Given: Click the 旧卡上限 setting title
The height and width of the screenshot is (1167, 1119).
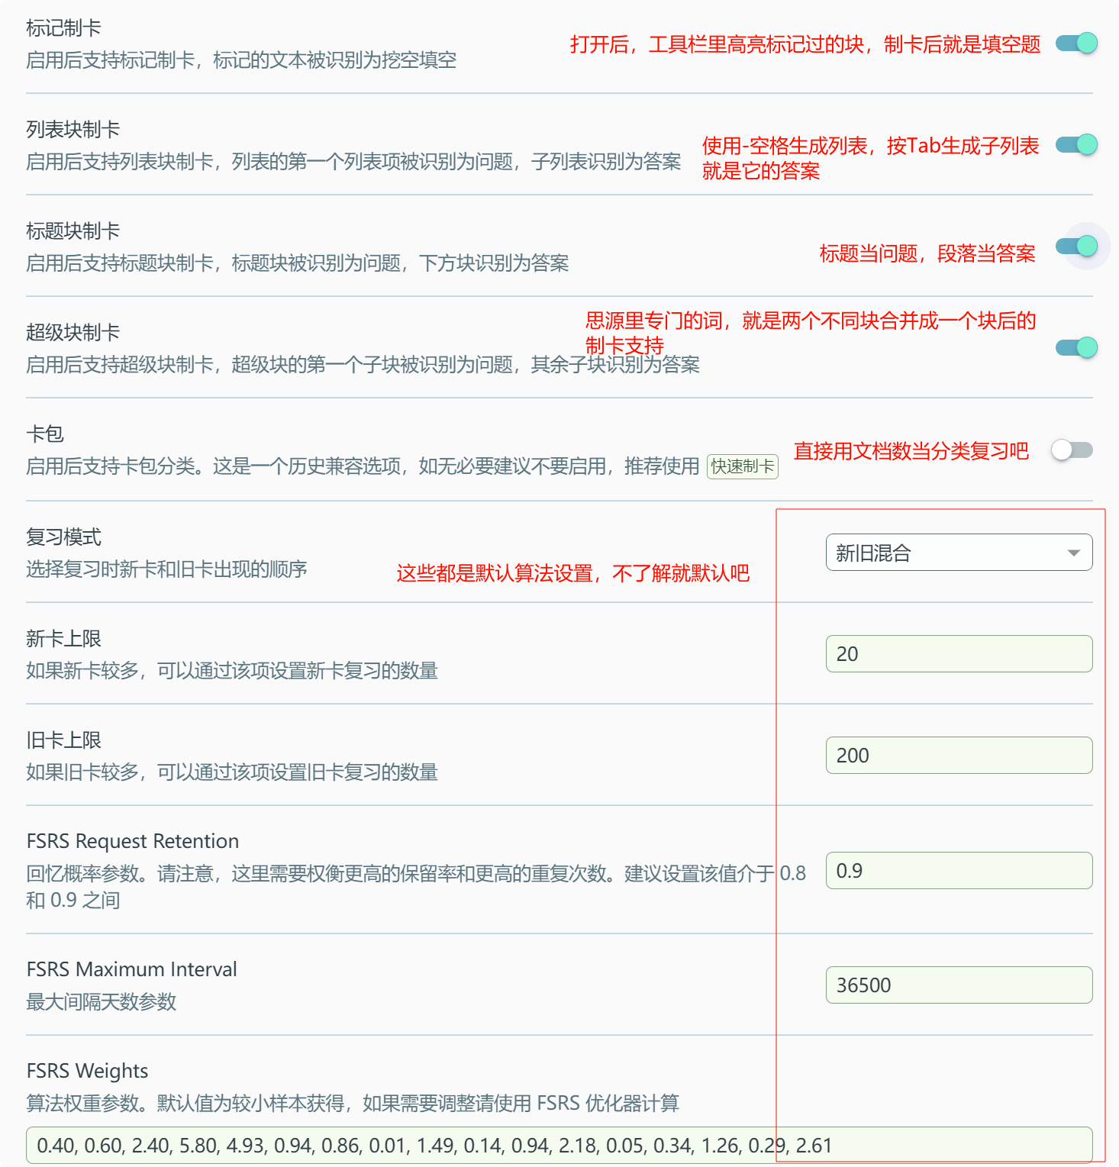Looking at the screenshot, I should pos(63,740).
